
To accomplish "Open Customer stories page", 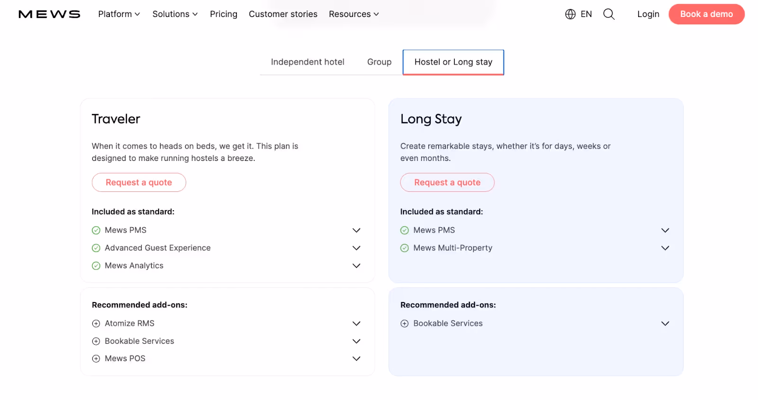I will point(283,14).
